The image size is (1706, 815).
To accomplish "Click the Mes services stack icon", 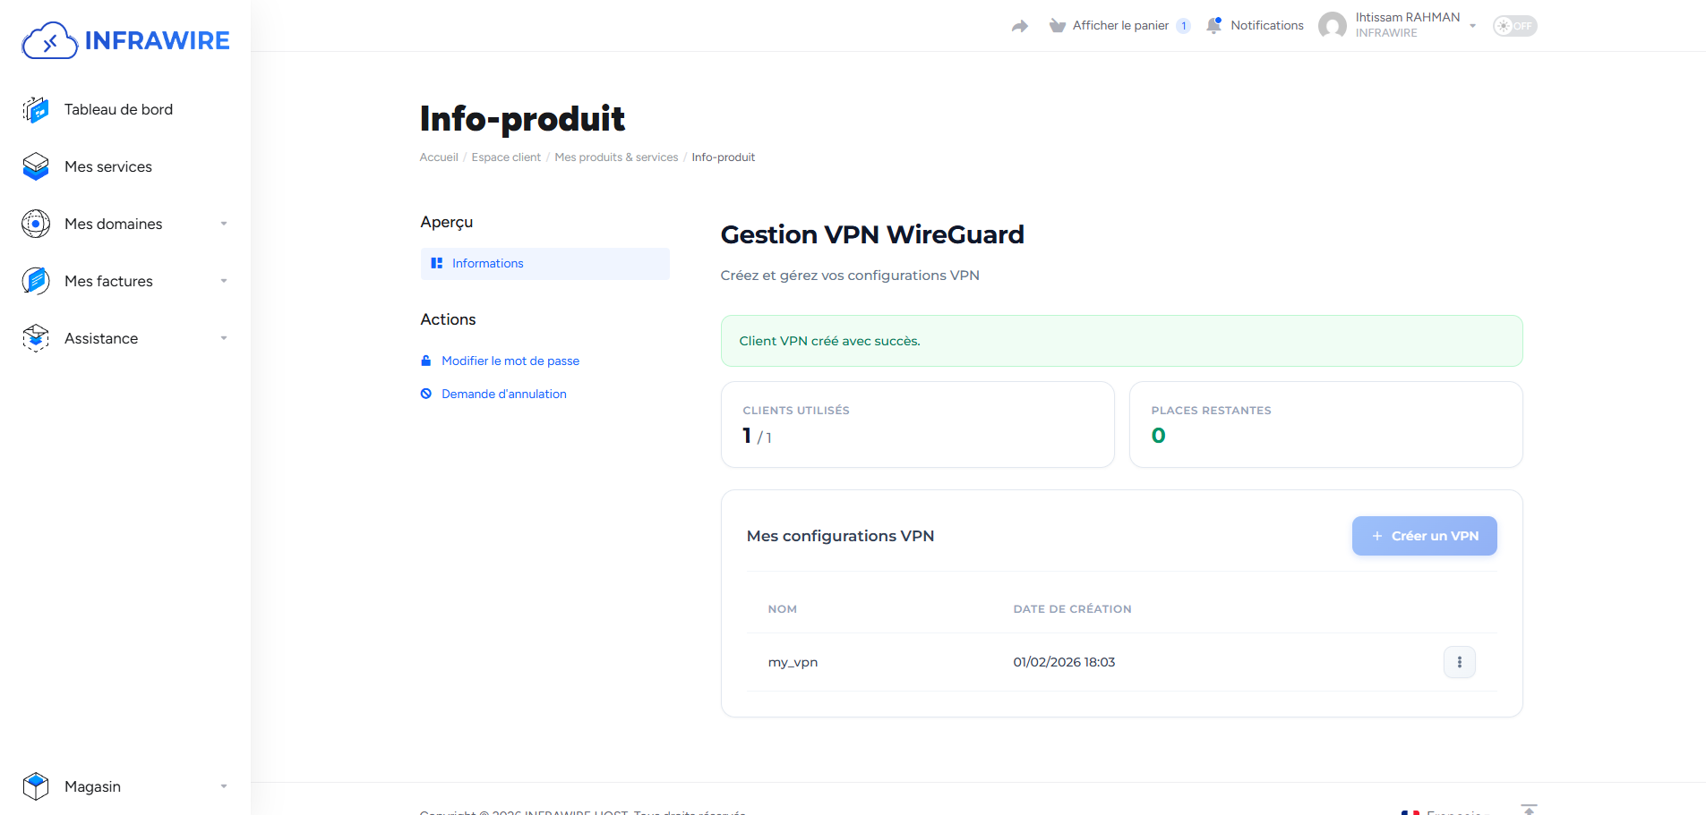I will point(34,166).
